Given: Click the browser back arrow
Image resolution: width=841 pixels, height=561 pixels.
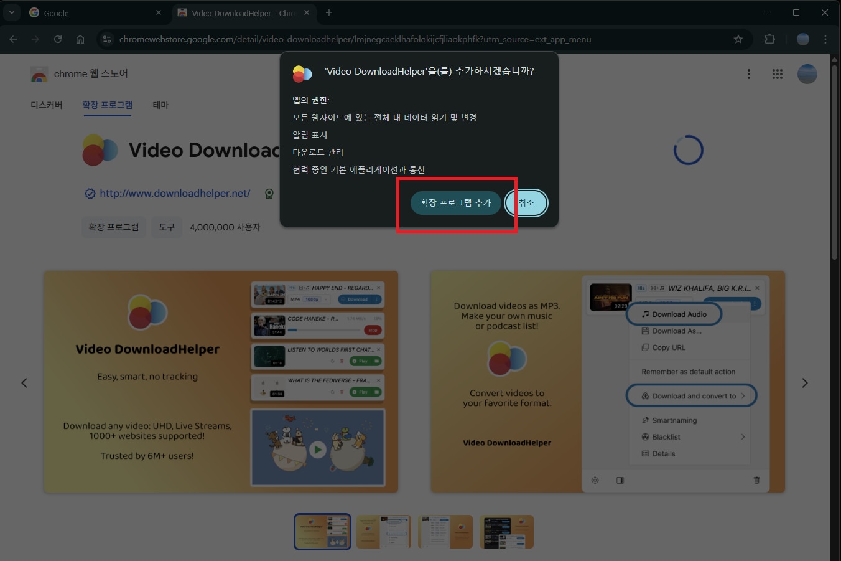Looking at the screenshot, I should click(13, 39).
